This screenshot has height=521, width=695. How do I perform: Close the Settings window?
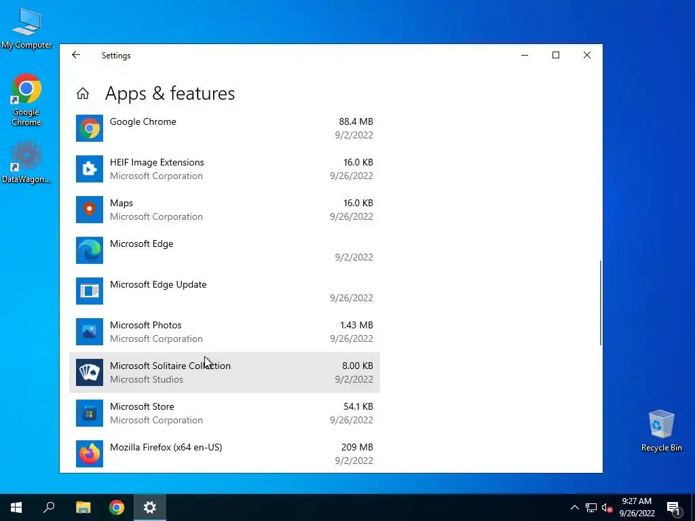[x=587, y=55]
